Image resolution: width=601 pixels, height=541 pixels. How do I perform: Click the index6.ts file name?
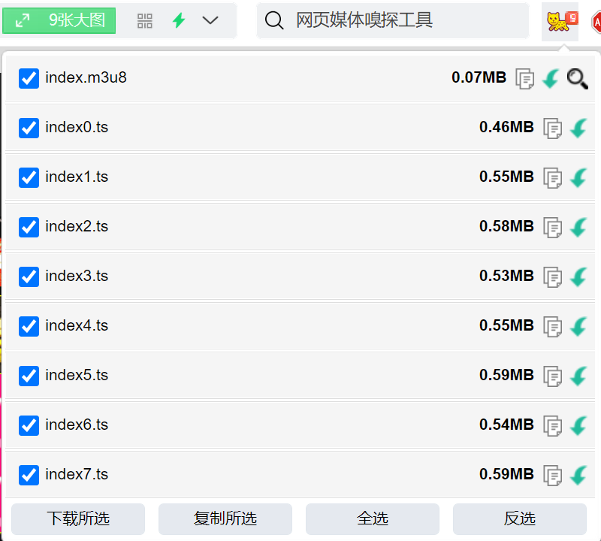point(77,425)
